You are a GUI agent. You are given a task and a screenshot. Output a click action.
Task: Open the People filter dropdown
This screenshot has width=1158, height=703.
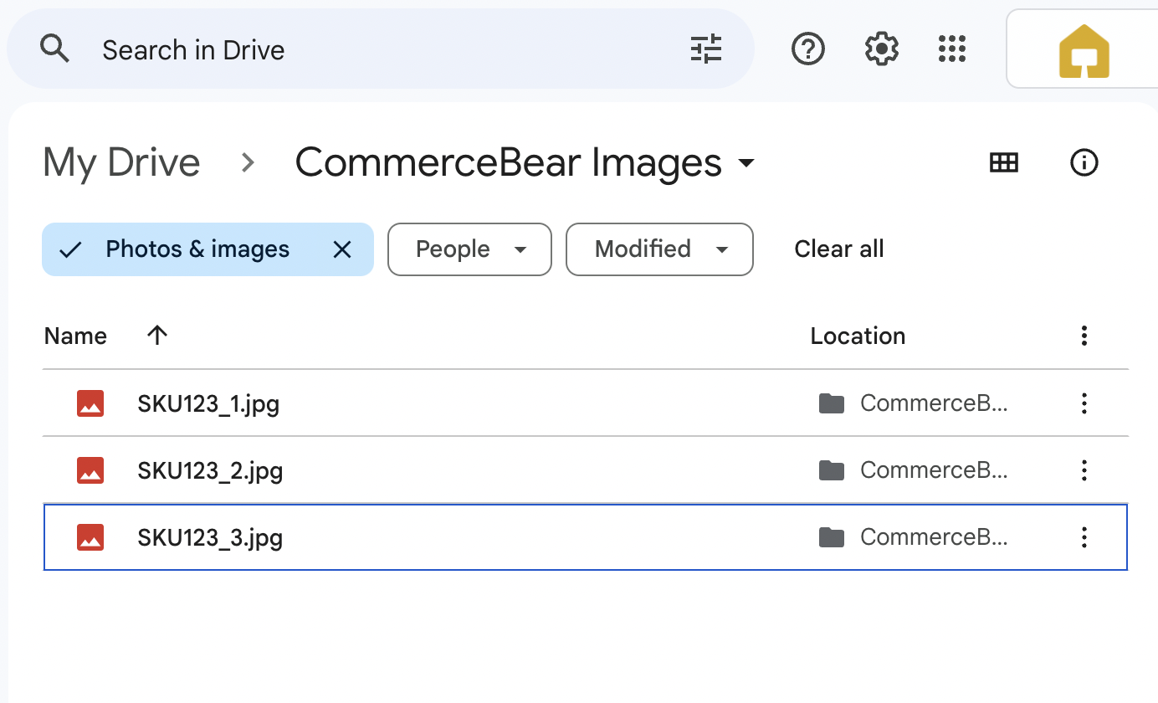point(469,249)
